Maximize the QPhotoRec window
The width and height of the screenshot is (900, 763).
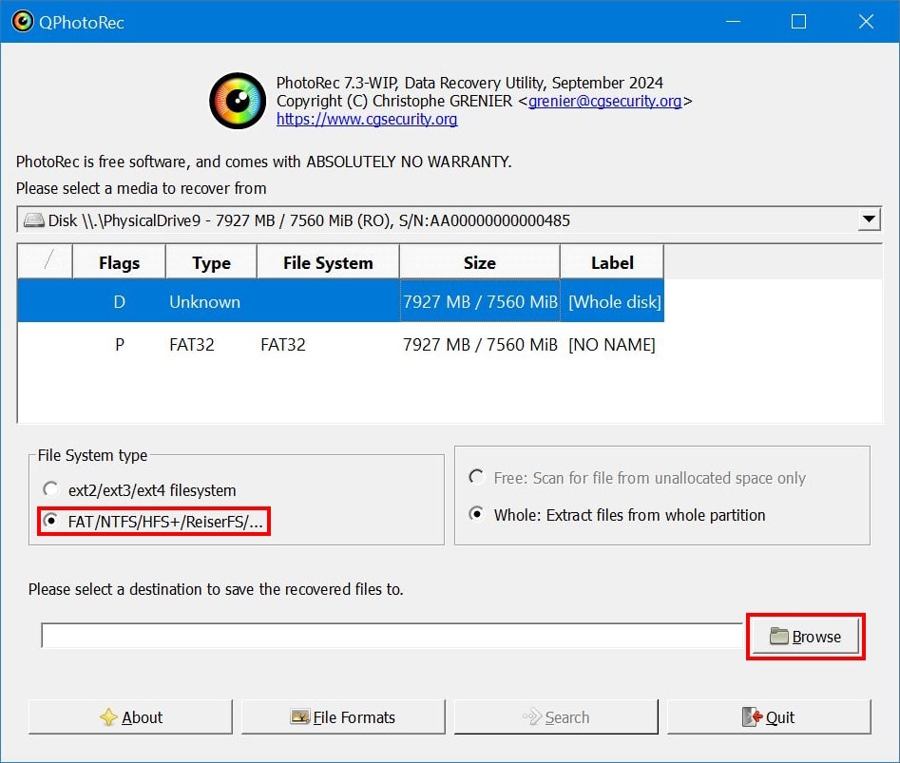pyautogui.click(x=798, y=22)
